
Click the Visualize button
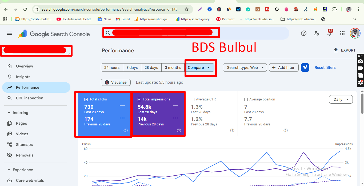116,82
